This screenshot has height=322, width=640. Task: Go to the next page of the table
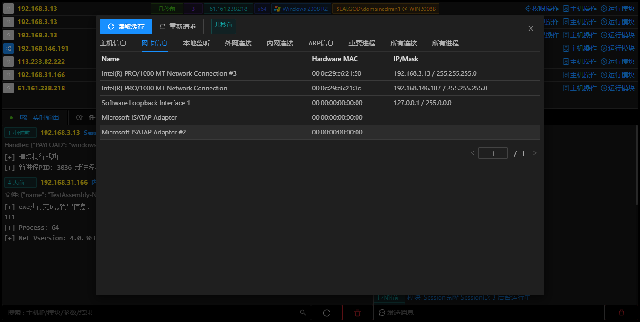tap(535, 153)
